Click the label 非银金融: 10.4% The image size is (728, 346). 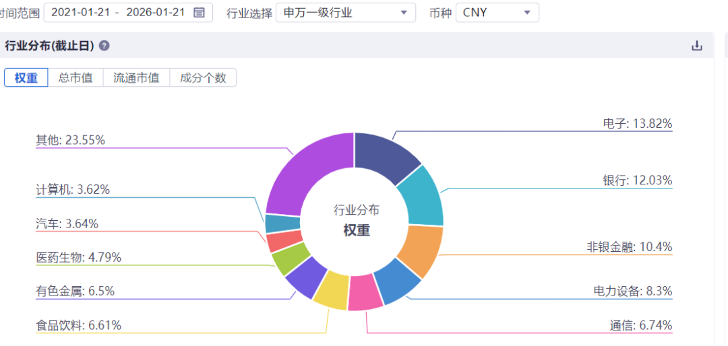click(x=629, y=247)
